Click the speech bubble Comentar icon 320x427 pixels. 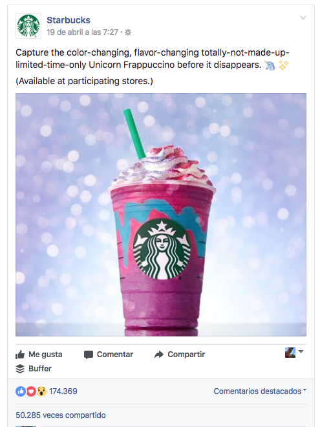(89, 355)
